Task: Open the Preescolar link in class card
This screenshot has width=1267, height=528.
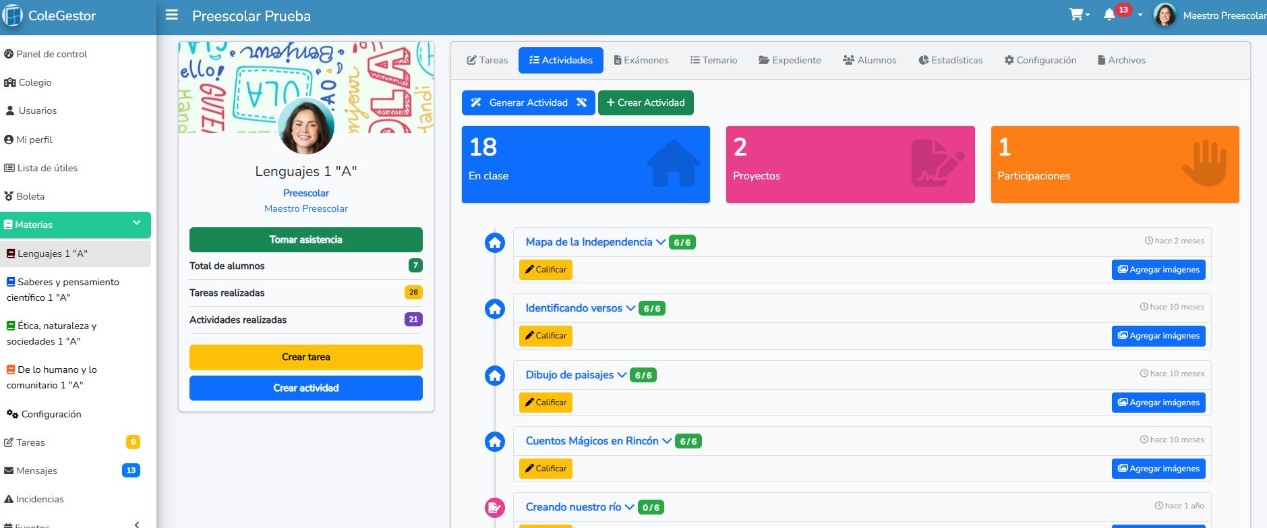Action: click(306, 193)
